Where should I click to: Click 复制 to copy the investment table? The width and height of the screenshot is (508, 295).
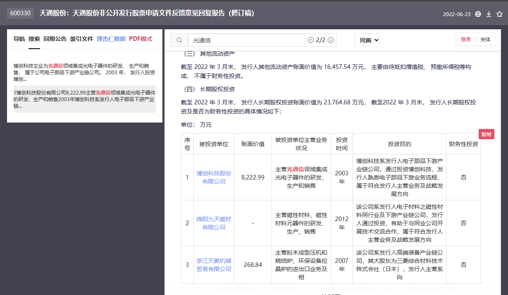[487, 134]
